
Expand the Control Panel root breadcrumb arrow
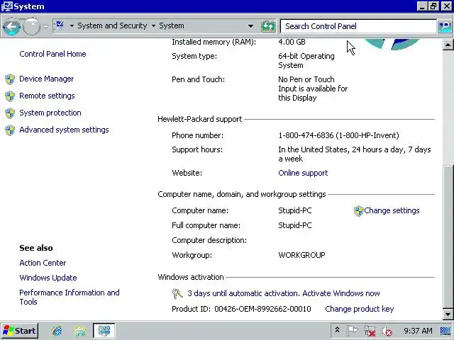point(72,26)
